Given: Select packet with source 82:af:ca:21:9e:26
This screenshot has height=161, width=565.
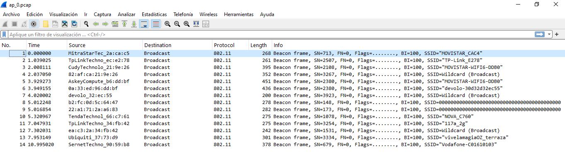Looking at the screenshot, I should point(282,74).
